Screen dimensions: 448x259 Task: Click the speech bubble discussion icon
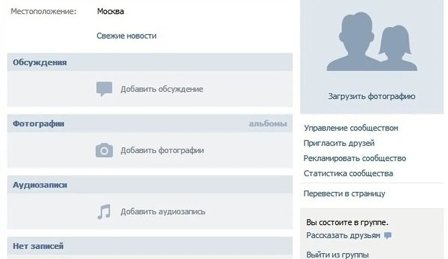[x=104, y=89]
